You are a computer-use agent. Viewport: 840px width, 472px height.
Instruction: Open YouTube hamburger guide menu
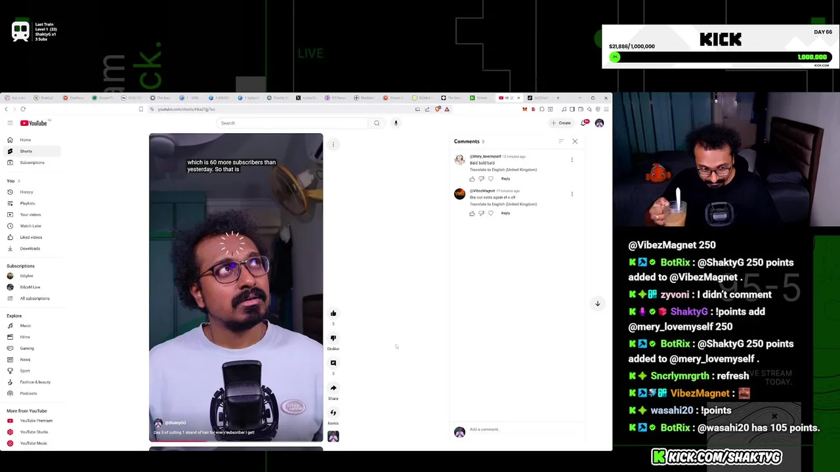pyautogui.click(x=10, y=123)
